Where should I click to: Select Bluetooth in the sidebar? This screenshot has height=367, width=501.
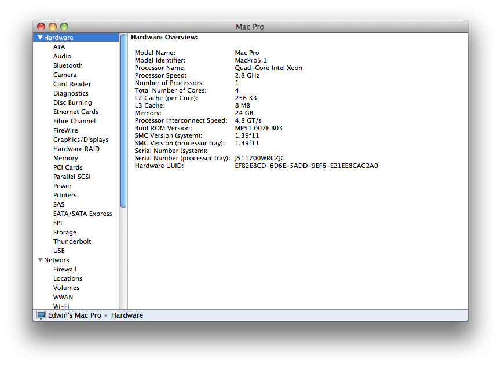click(x=68, y=65)
